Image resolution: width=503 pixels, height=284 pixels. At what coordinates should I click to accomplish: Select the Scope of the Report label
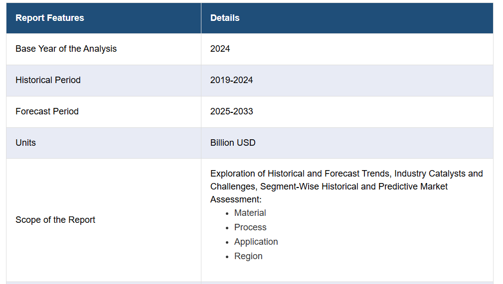[55, 220]
